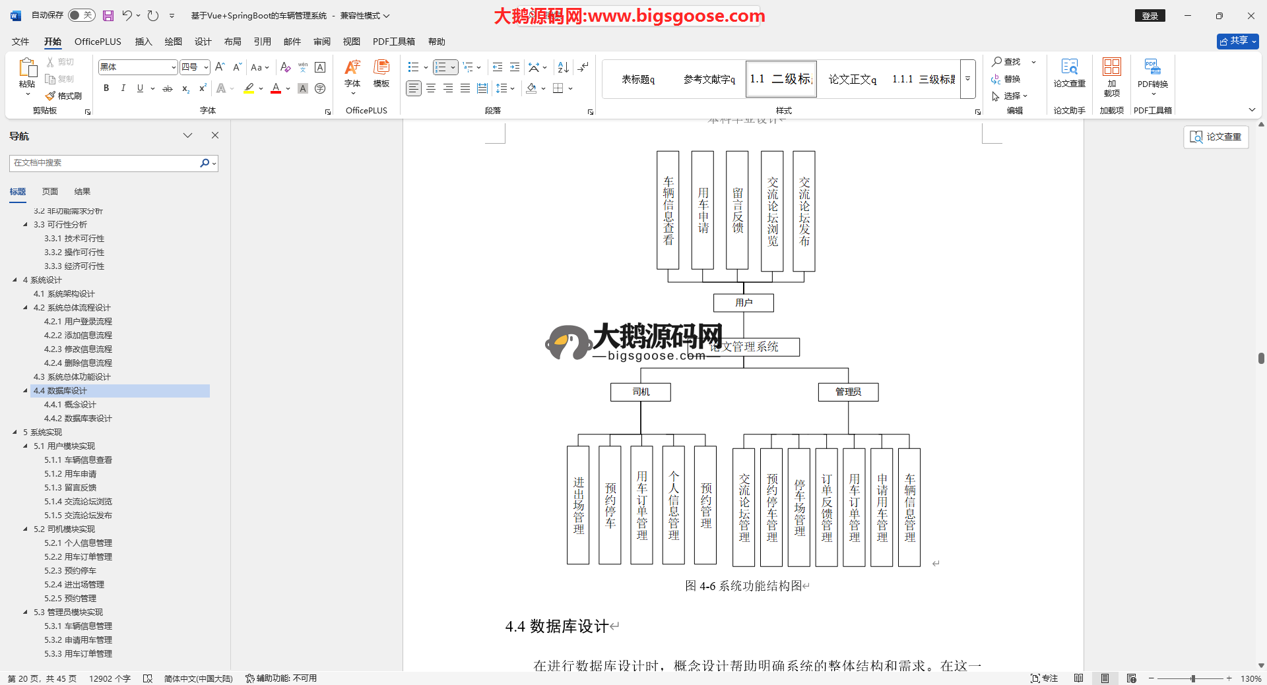Open the 论文查重 ribbon tool
Image resolution: width=1267 pixels, height=685 pixels.
(1069, 73)
